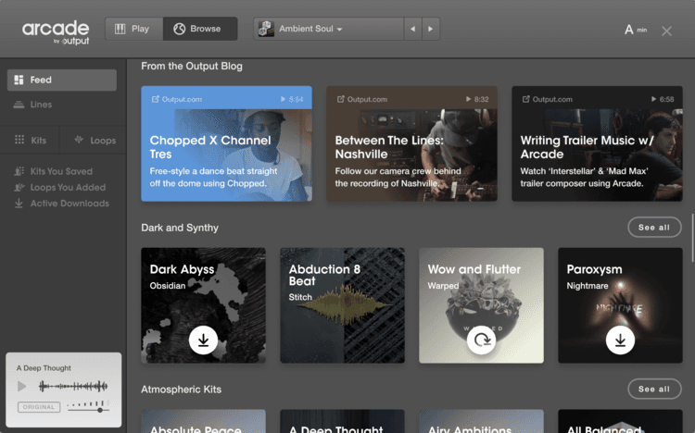Play the A Deep Thought preview

pyautogui.click(x=21, y=387)
